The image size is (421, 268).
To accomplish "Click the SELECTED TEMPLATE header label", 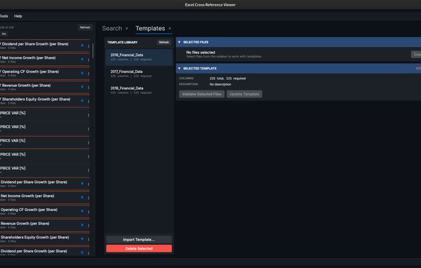I will click(200, 69).
